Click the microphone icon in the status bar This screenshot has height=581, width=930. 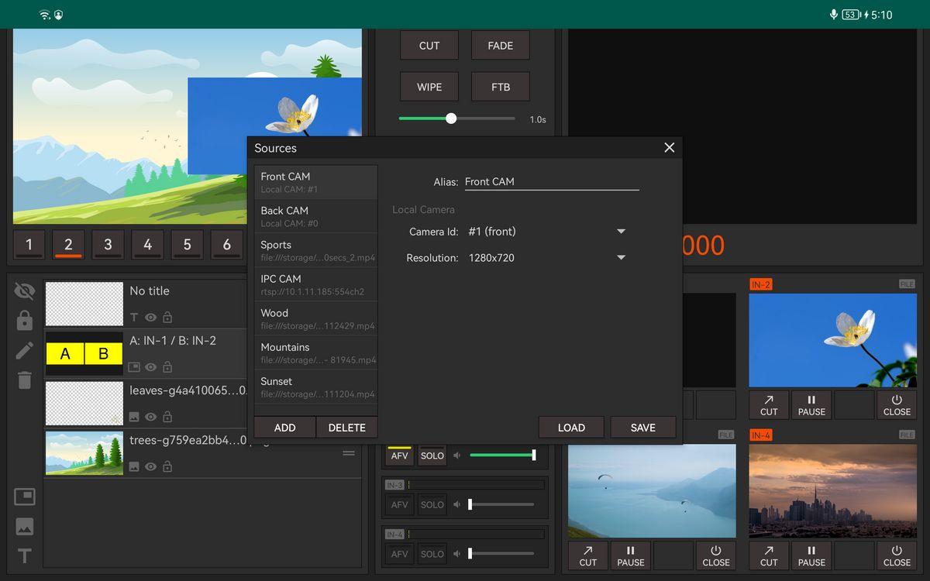click(x=834, y=15)
